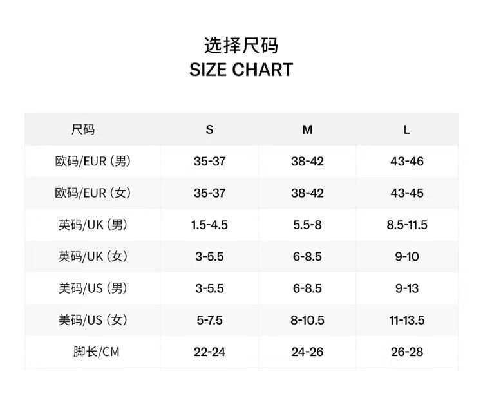The image size is (483, 405).
Task: Select the L size column header
Action: [x=406, y=129]
